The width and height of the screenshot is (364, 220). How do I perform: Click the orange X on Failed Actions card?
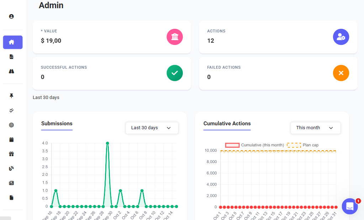click(341, 73)
